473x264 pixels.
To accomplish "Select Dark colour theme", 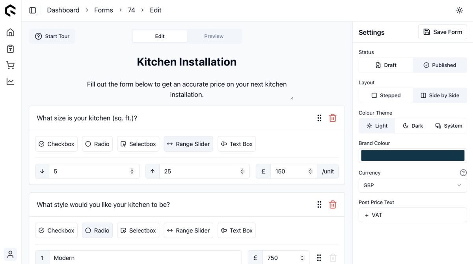I will (x=413, y=126).
